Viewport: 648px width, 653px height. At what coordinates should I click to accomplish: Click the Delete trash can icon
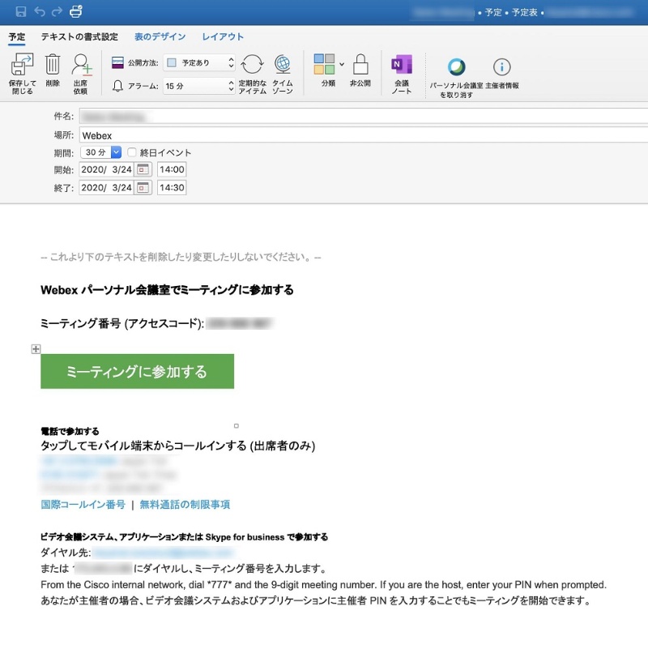point(53,65)
